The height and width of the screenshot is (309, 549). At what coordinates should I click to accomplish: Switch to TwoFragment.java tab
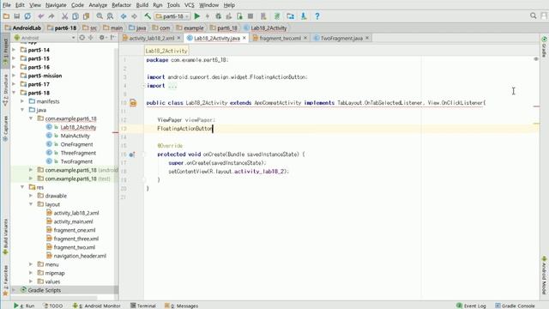(x=341, y=38)
